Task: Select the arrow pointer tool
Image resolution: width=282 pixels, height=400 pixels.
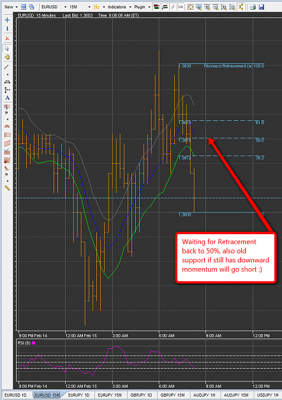Action: (7, 48)
